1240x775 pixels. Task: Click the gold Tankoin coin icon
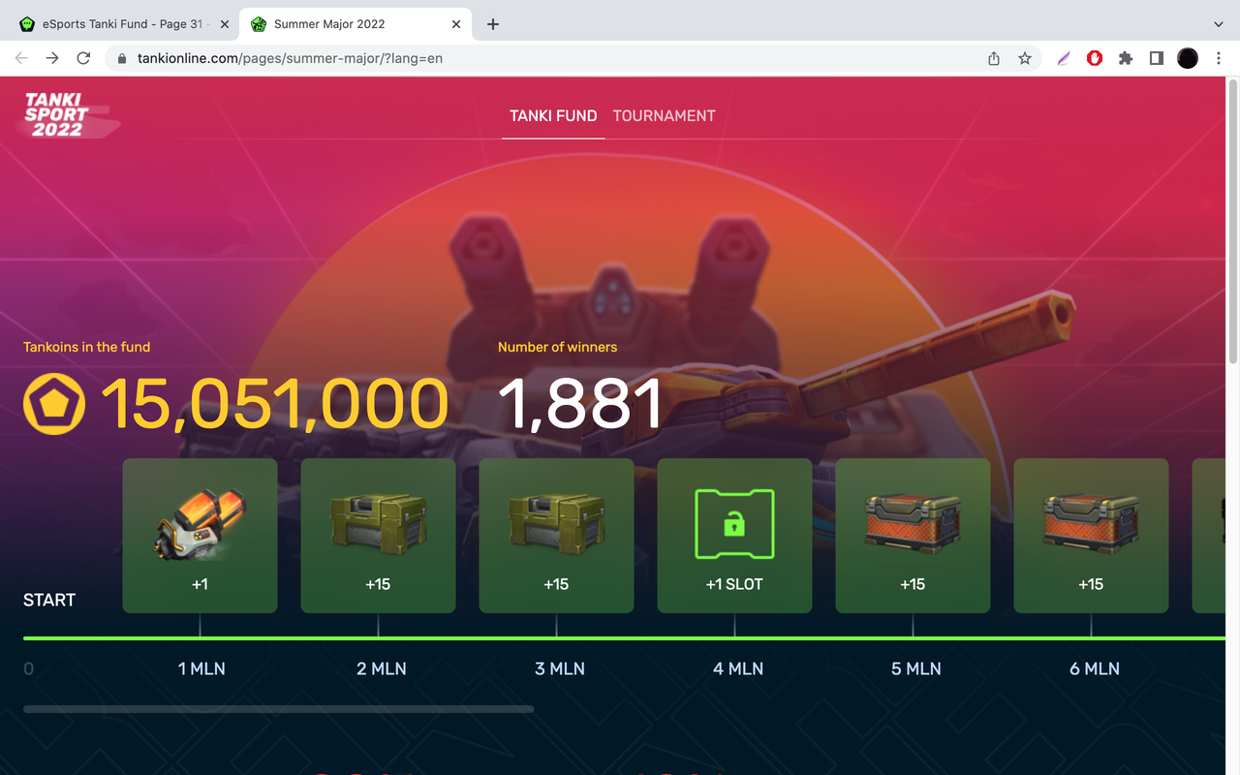click(54, 404)
